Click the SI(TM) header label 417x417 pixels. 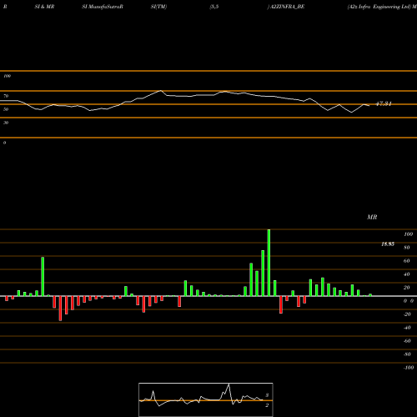click(x=158, y=7)
